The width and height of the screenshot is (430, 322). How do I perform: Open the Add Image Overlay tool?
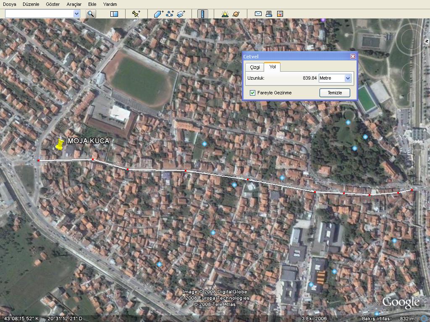(x=180, y=14)
